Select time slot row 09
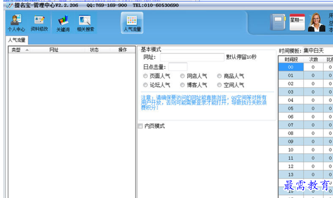 click(291, 142)
